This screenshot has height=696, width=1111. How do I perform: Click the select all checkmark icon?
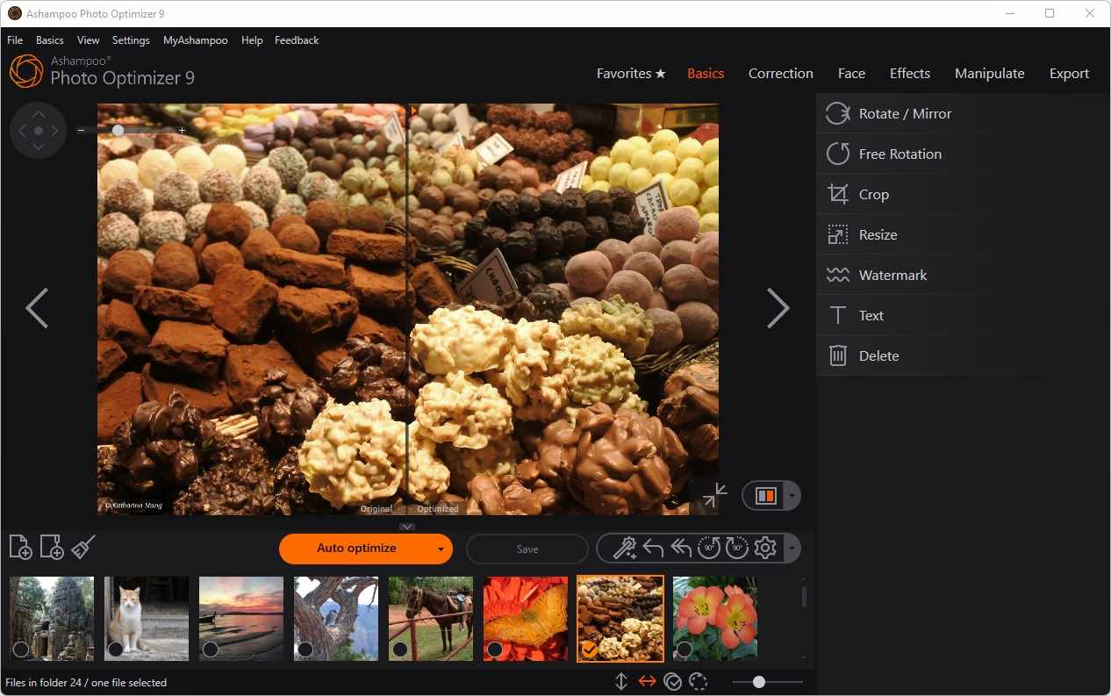673,682
